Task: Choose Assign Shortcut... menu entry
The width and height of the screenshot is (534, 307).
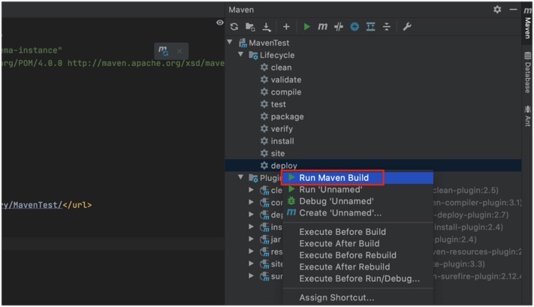Action: coord(358,297)
